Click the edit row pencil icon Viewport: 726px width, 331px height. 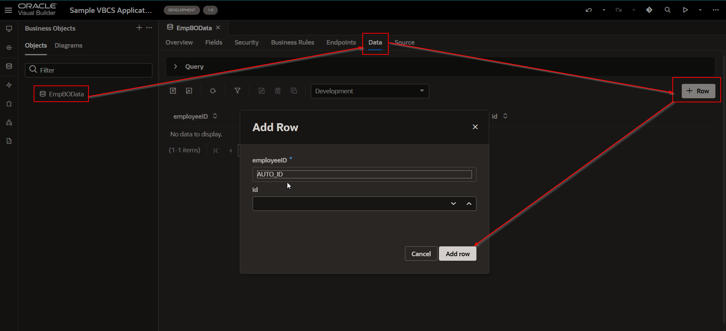tap(262, 91)
